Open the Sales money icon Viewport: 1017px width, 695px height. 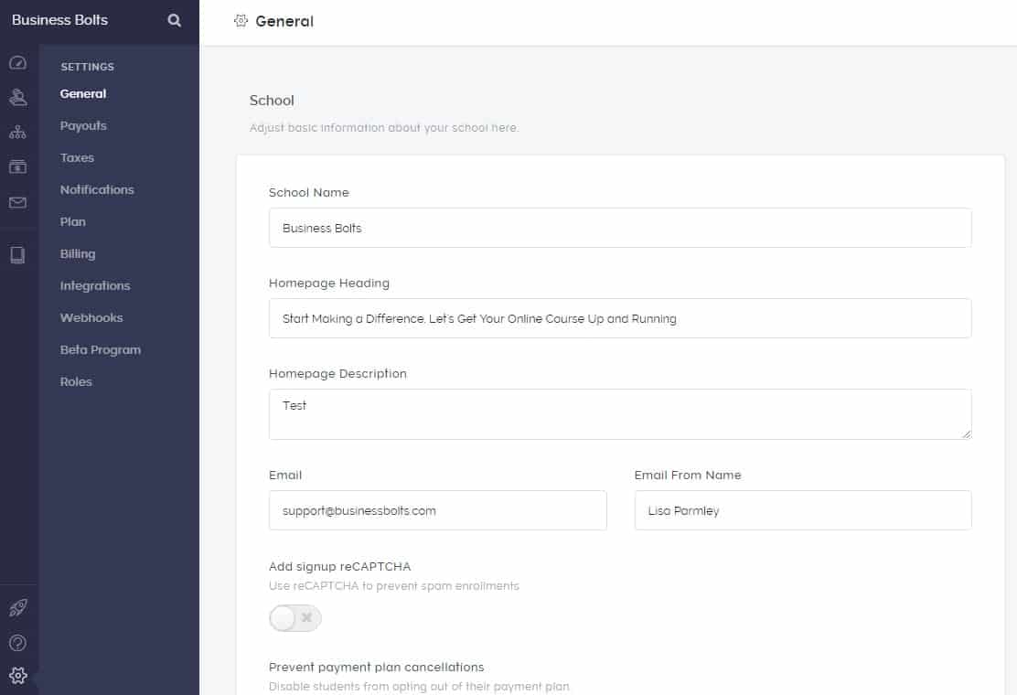(17, 166)
